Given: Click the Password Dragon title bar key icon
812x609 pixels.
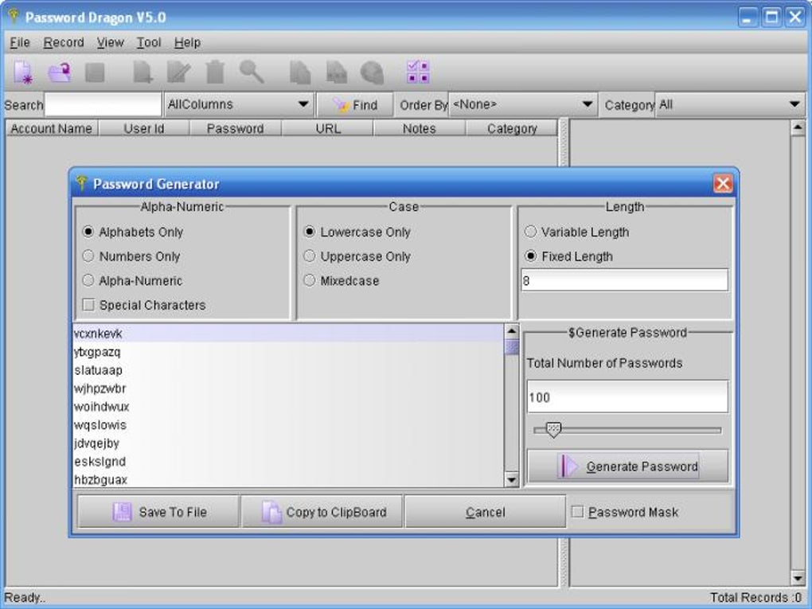Looking at the screenshot, I should pos(13,16).
